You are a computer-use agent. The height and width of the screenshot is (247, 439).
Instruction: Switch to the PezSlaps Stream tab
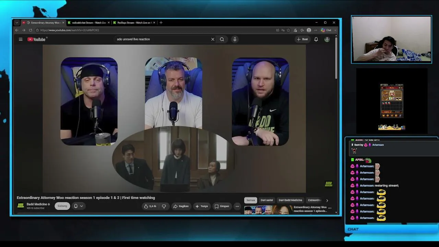[134, 23]
